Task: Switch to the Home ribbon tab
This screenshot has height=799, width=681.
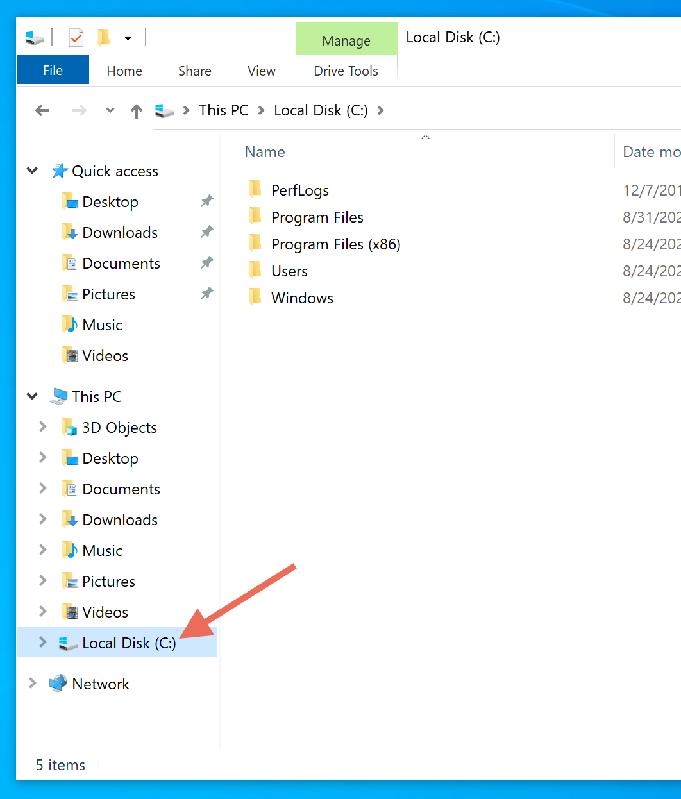Action: (124, 71)
